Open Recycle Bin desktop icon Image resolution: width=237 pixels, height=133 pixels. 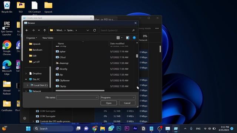click(x=7, y=7)
